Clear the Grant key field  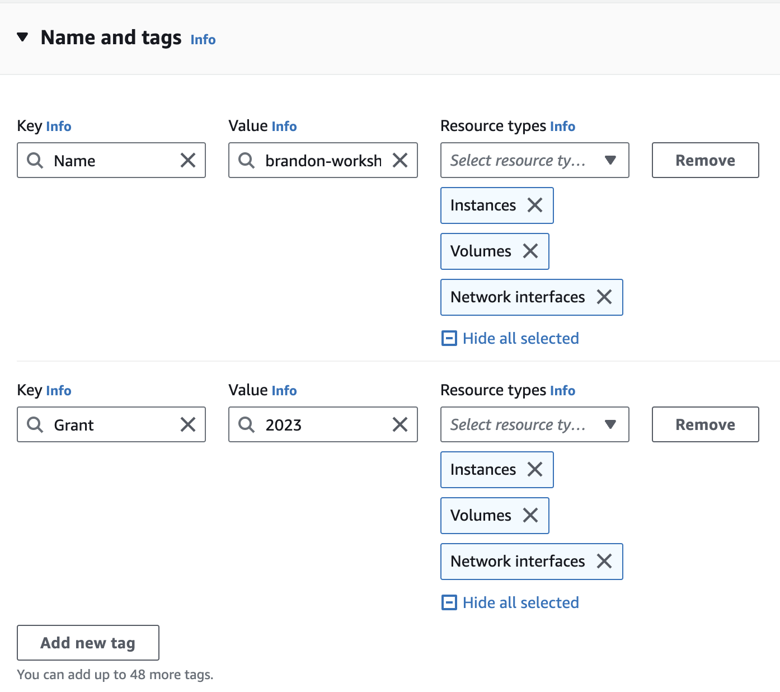188,425
